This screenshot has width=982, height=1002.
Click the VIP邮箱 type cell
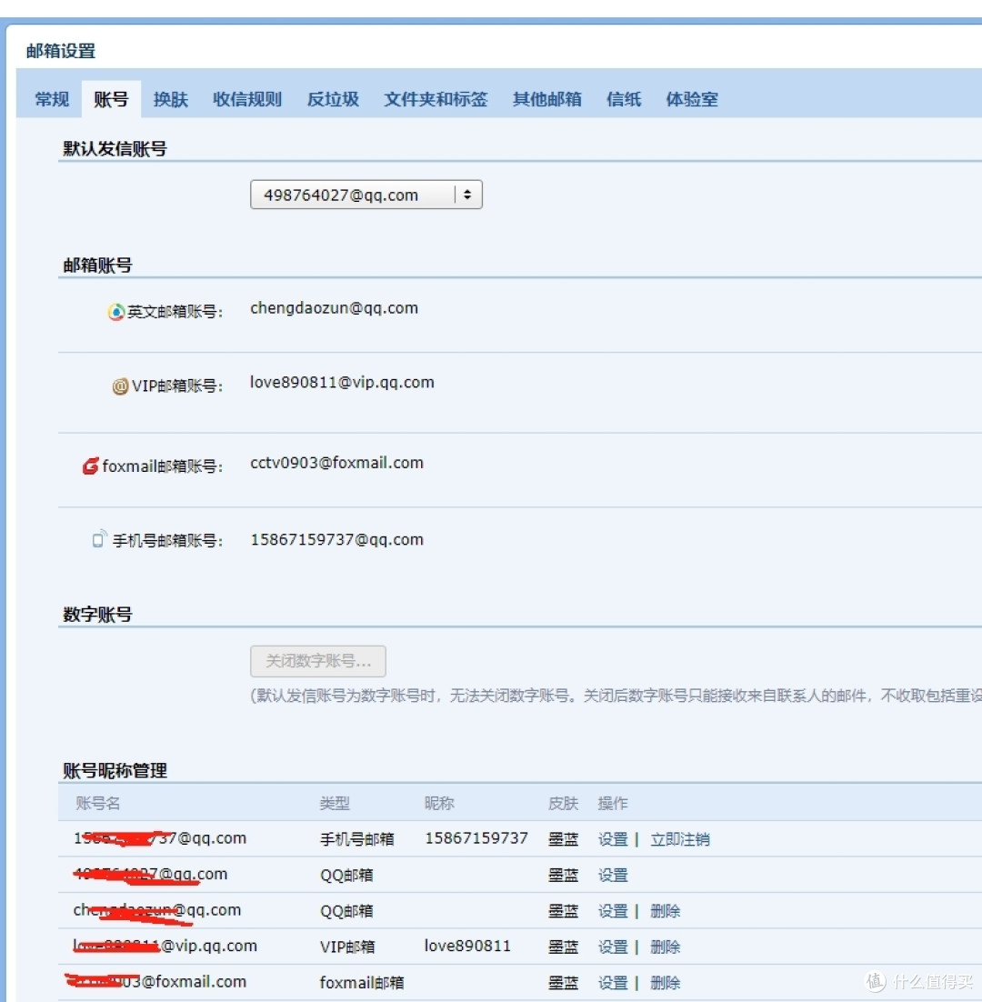[347, 947]
